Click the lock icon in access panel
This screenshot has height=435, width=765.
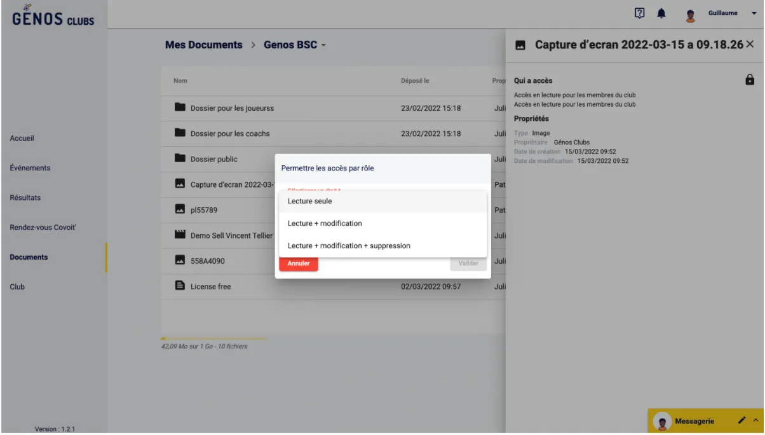[x=750, y=79]
